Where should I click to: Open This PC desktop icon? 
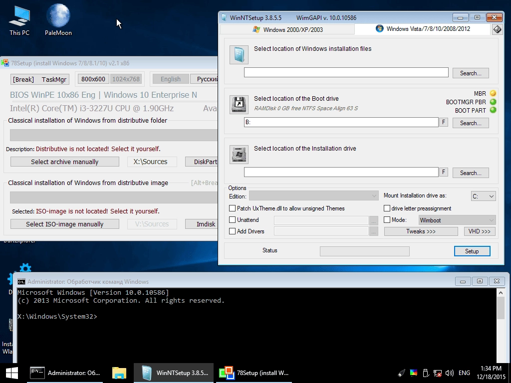click(x=19, y=20)
